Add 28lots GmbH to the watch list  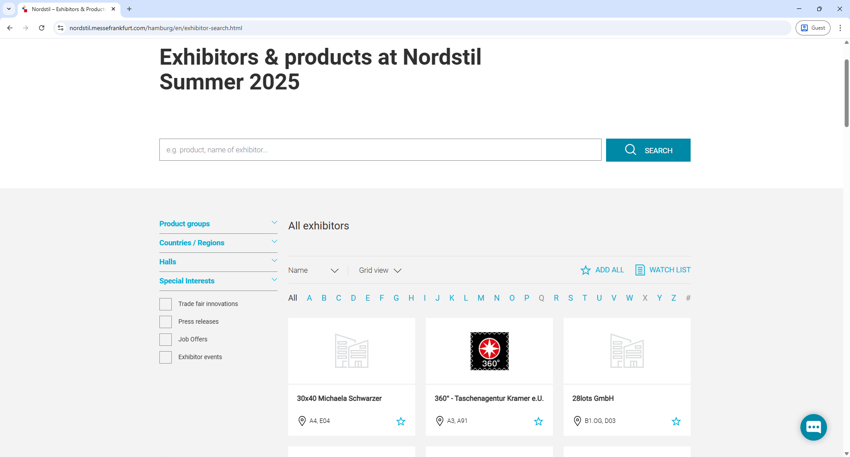[676, 421]
